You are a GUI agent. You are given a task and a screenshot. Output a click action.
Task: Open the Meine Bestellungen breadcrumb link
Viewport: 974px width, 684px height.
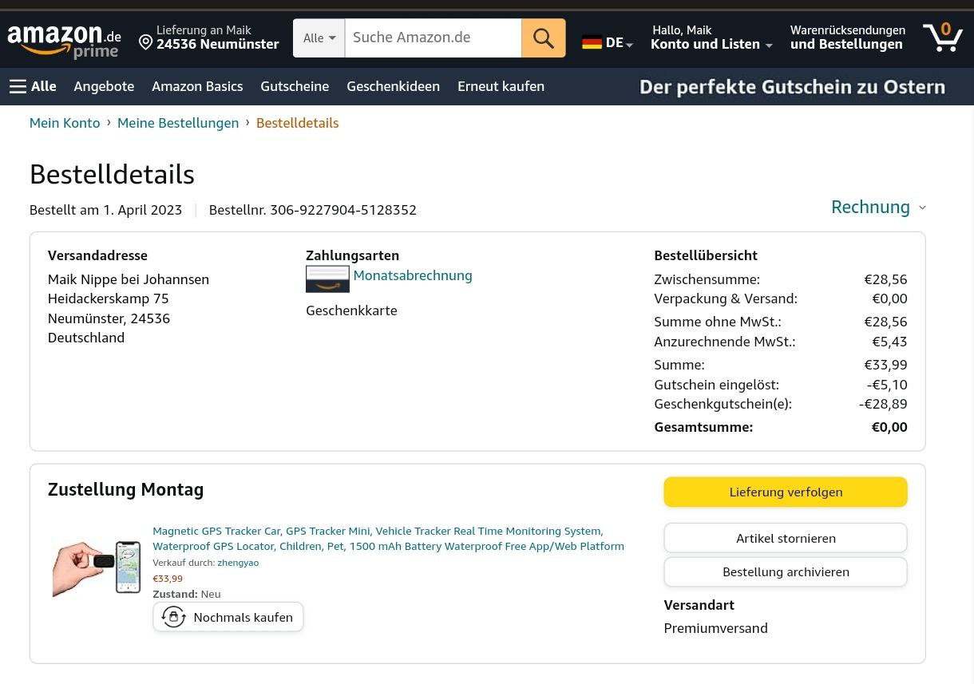pos(178,123)
